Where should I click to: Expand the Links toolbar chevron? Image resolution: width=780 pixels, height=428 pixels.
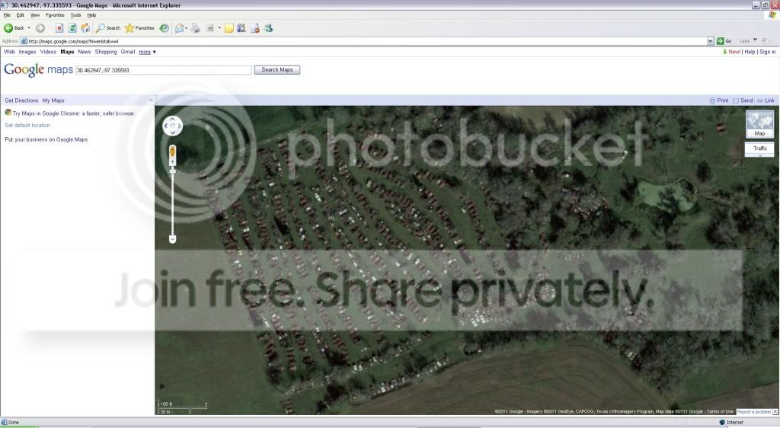tap(755, 40)
